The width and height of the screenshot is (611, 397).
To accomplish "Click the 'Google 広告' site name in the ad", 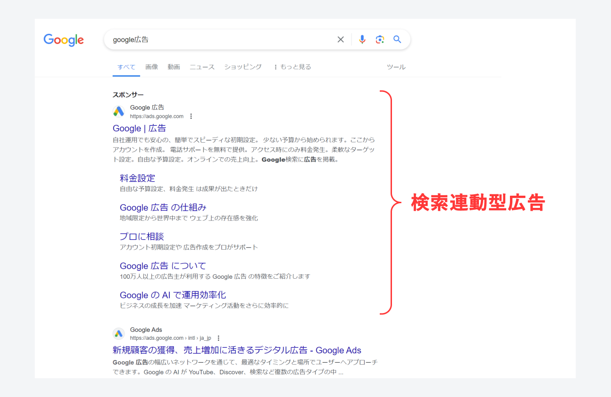I will click(147, 107).
